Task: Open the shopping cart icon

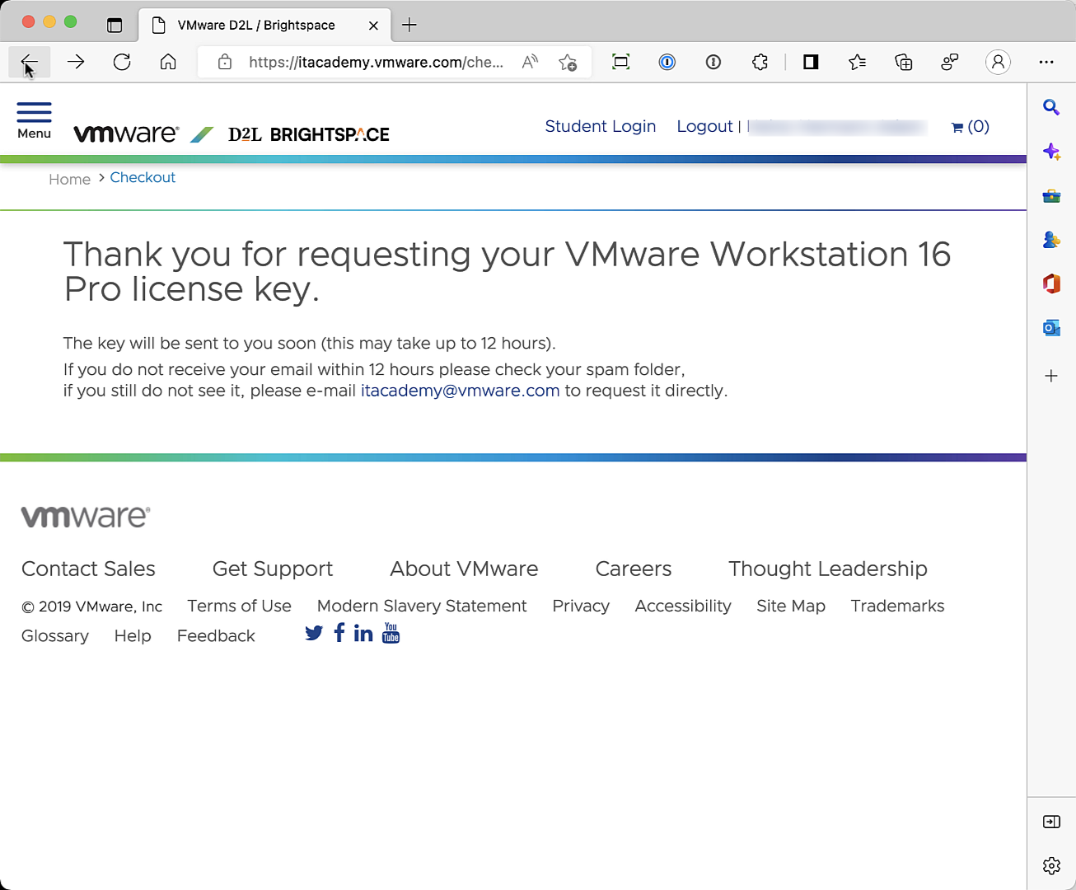Action: pyautogui.click(x=970, y=127)
